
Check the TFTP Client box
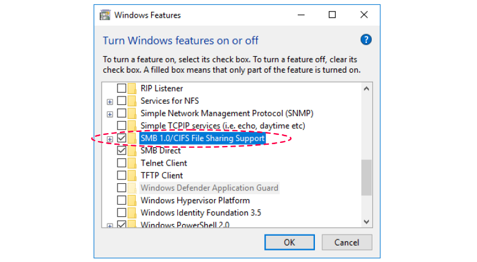click(122, 176)
